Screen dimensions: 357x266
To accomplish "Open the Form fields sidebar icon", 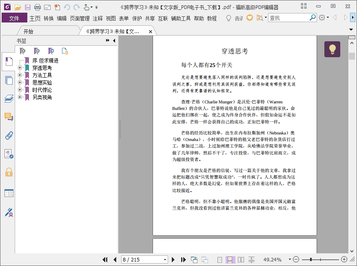I will point(9,193).
